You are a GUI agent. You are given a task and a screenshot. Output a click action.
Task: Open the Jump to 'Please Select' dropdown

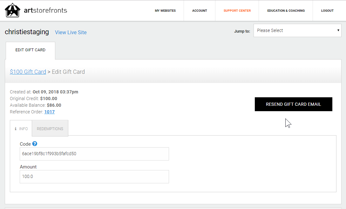[297, 30]
